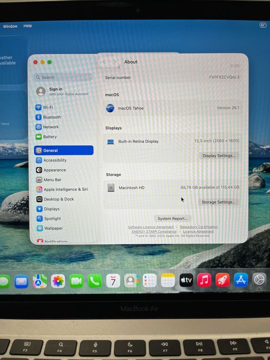Viewport: 270px width, 360px height.
Task: Open the Licence Agreement link
Action: coord(199,231)
